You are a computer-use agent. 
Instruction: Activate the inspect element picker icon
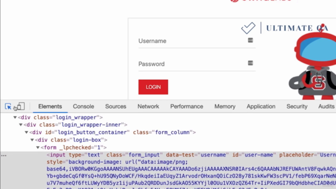(x=8, y=106)
